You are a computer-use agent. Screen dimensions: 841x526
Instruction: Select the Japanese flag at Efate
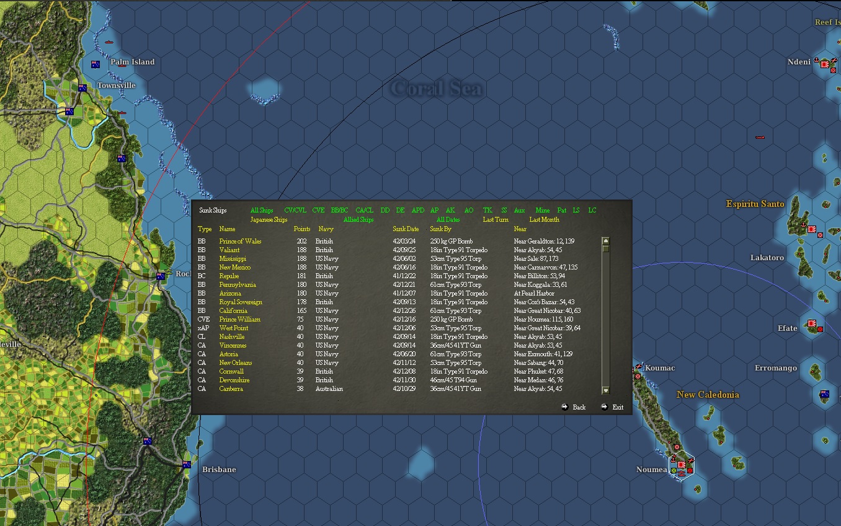[812, 324]
